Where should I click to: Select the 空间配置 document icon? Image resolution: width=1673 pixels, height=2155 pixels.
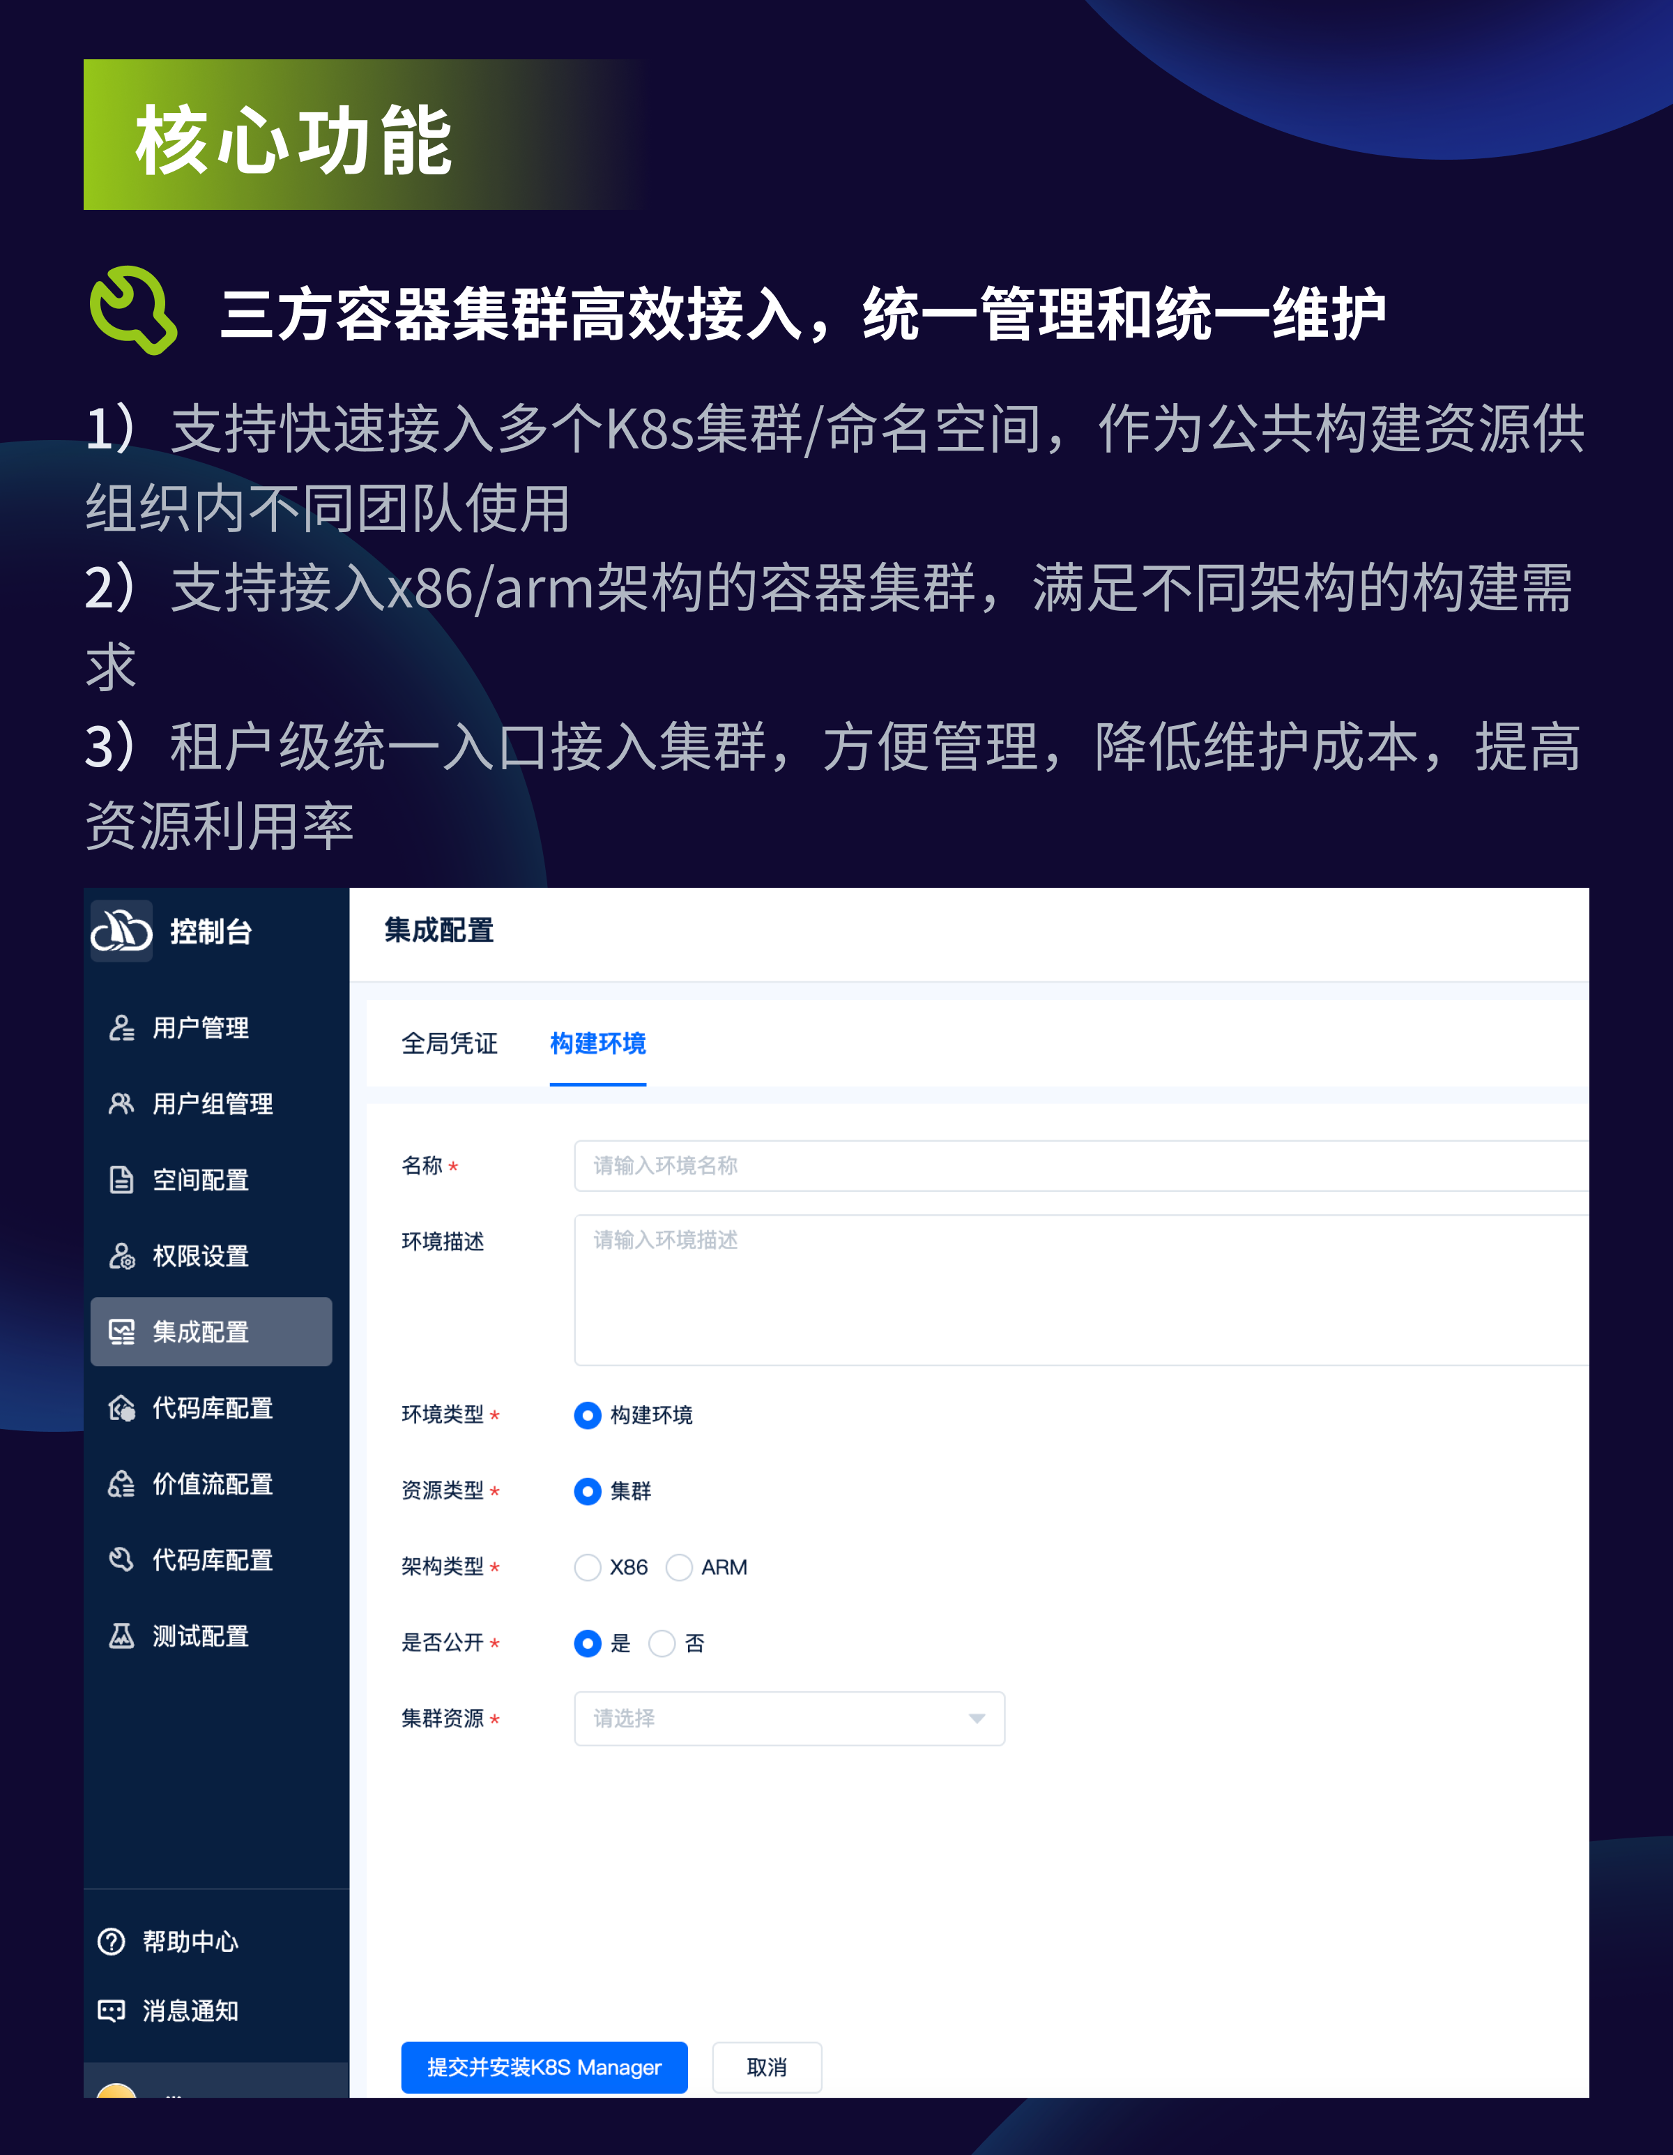(121, 1179)
